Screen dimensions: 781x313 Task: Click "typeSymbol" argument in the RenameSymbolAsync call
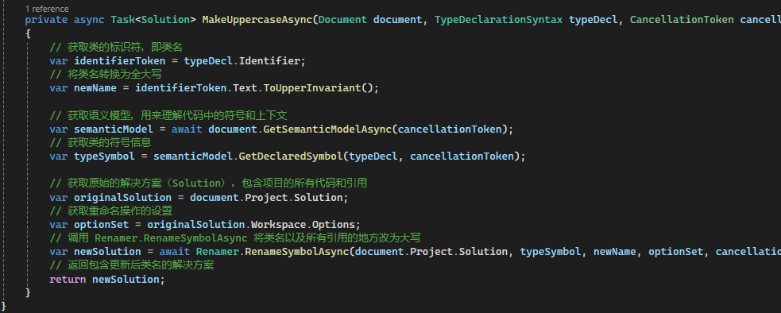pos(551,252)
